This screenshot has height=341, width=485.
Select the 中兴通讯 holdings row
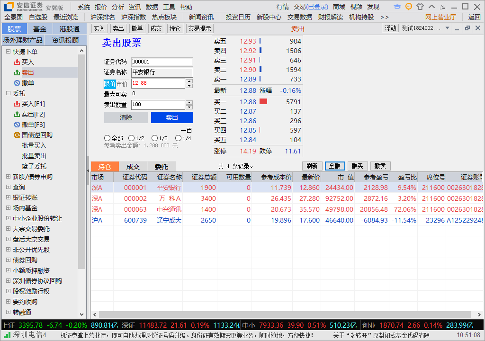click(x=287, y=209)
